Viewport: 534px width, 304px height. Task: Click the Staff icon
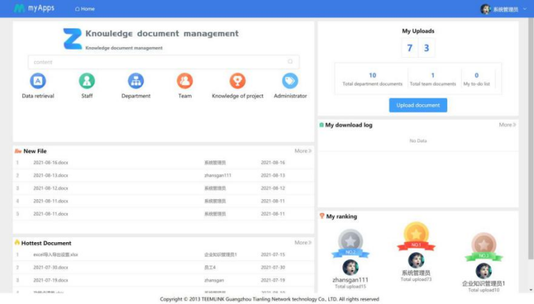pos(87,81)
